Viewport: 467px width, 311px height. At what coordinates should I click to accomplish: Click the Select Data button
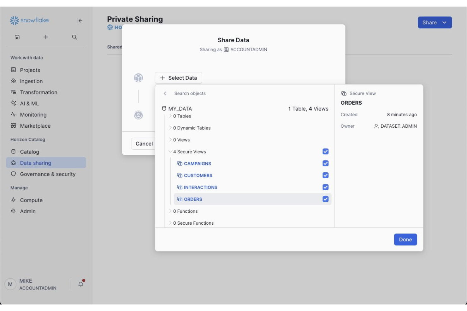coord(178,78)
